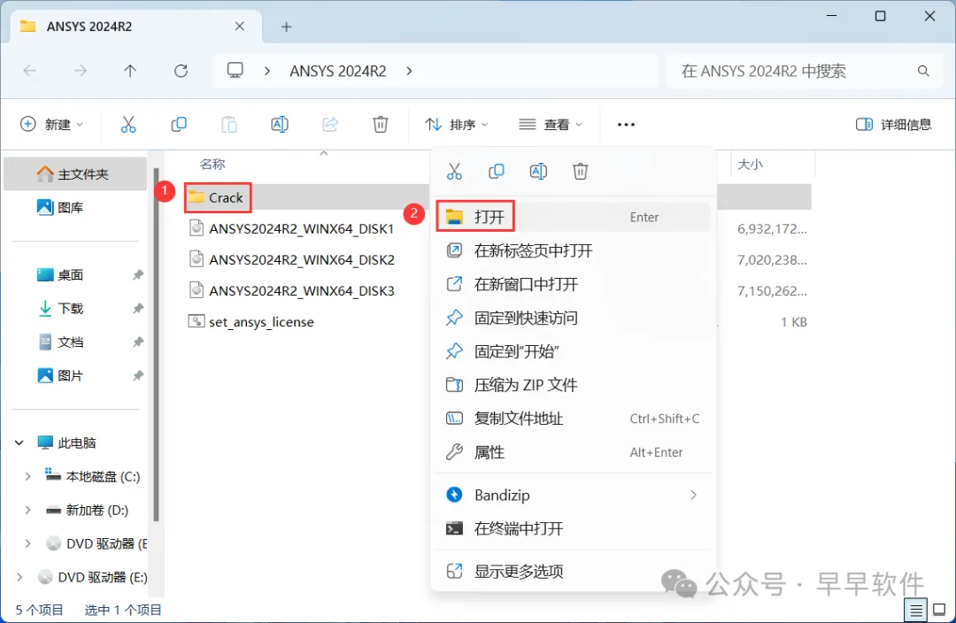956x623 pixels.
Task: Choose 压缩为 ZIP 文件 from the context menu
Action: 573,385
